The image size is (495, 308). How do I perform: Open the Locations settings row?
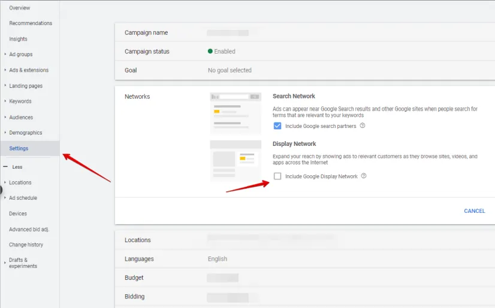(x=305, y=240)
